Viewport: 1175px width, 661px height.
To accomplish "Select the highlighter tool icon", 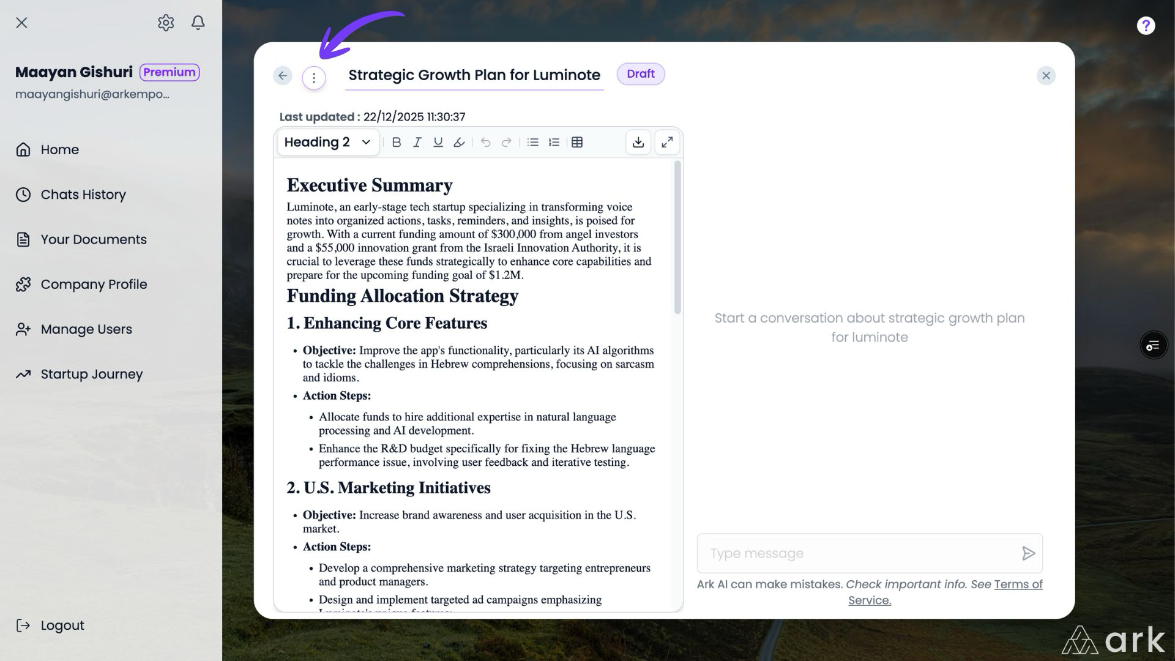I will [x=459, y=143].
